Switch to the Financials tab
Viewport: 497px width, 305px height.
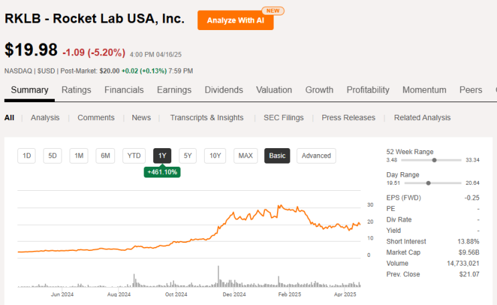coord(124,90)
